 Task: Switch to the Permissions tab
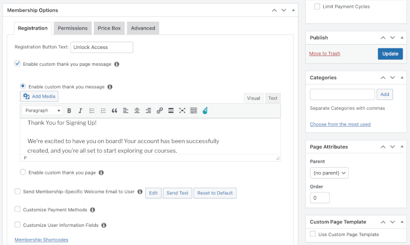click(x=72, y=28)
